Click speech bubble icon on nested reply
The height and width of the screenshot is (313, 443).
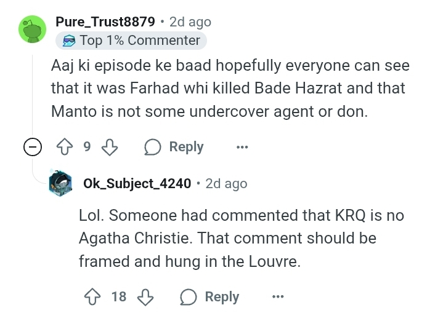coord(189,296)
